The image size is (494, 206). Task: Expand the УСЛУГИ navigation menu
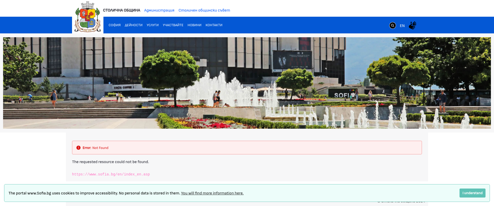[153, 25]
